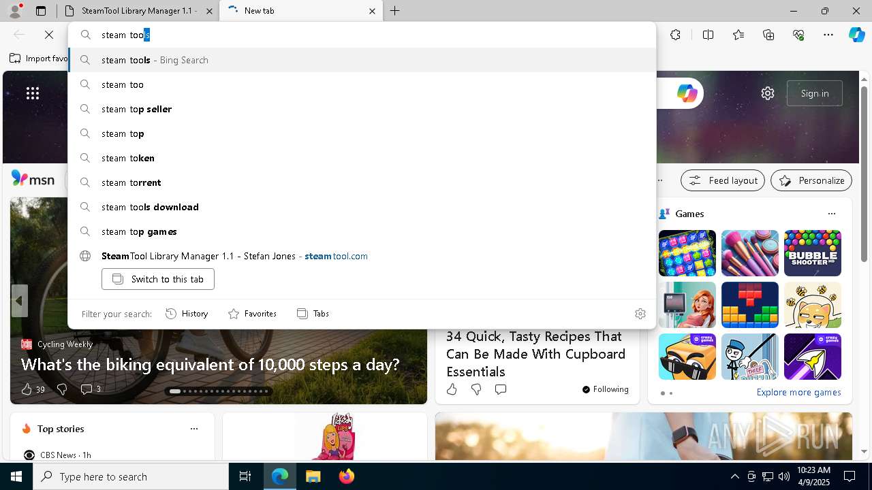Switch to SteamTool Library Manager tab

138,11
